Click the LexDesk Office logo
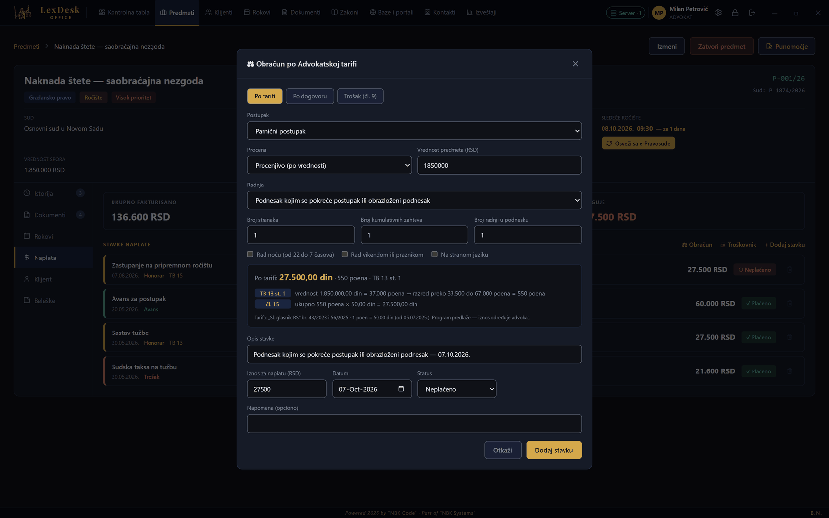 click(x=47, y=13)
